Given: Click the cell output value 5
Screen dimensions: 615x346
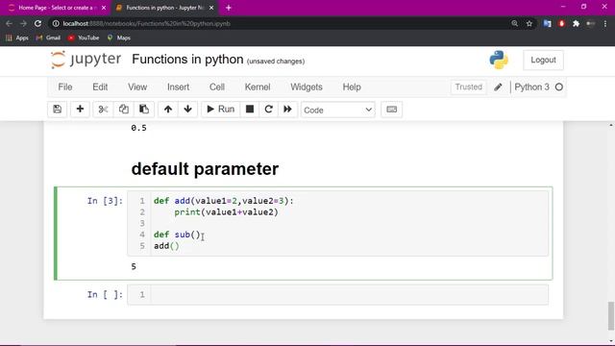Looking at the screenshot, I should tap(134, 267).
